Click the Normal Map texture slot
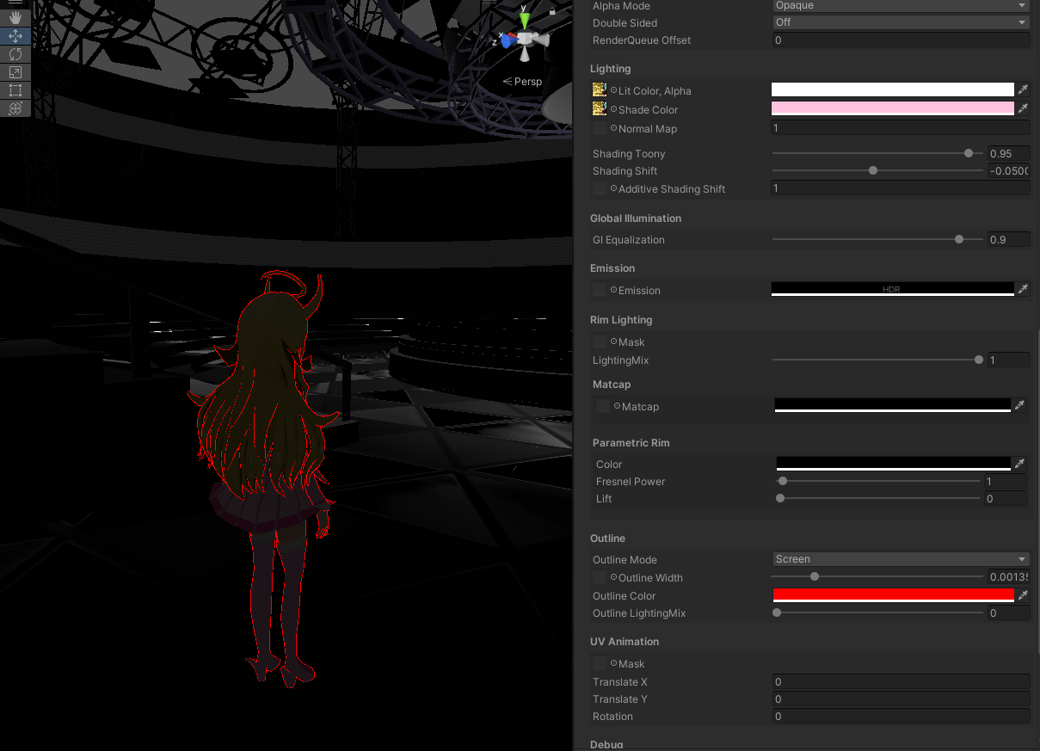 [x=600, y=128]
